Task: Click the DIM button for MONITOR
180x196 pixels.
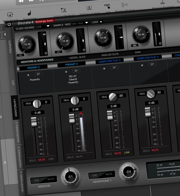Action: coord(37,181)
